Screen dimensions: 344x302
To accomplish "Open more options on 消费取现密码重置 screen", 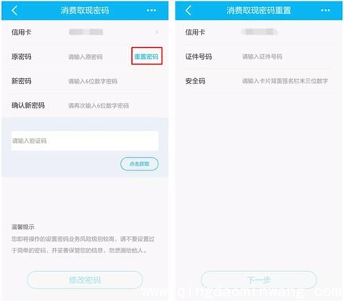I will [325, 10].
